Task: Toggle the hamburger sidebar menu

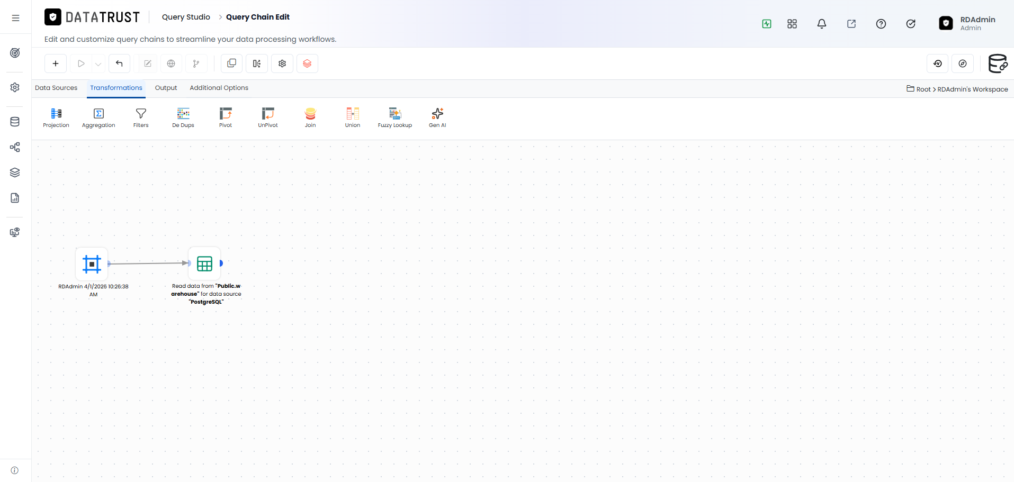Action: click(15, 18)
